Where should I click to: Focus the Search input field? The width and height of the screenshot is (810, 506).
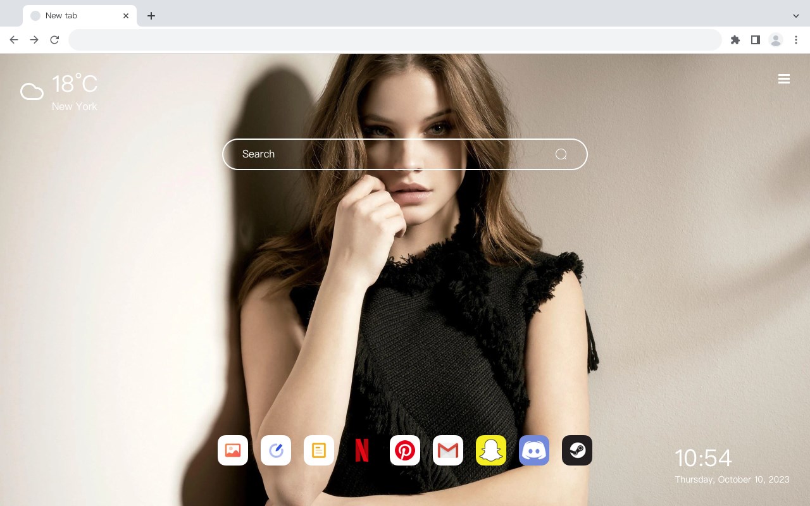[405, 154]
